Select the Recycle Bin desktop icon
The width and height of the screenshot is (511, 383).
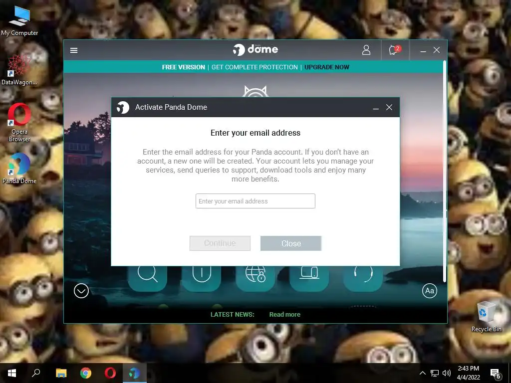tap(486, 316)
